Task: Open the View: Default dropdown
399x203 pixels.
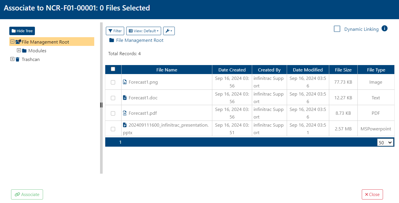Action: tap(144, 31)
